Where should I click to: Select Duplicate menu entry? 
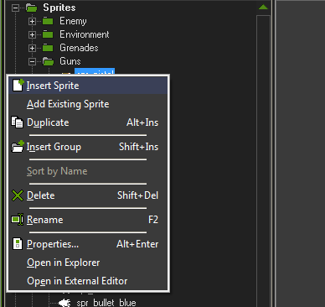[88, 122]
